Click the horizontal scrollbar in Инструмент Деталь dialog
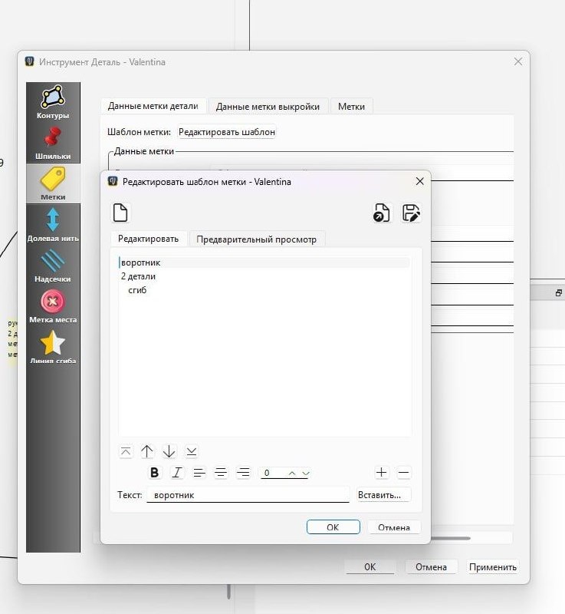The width and height of the screenshot is (565, 614). pos(451,538)
